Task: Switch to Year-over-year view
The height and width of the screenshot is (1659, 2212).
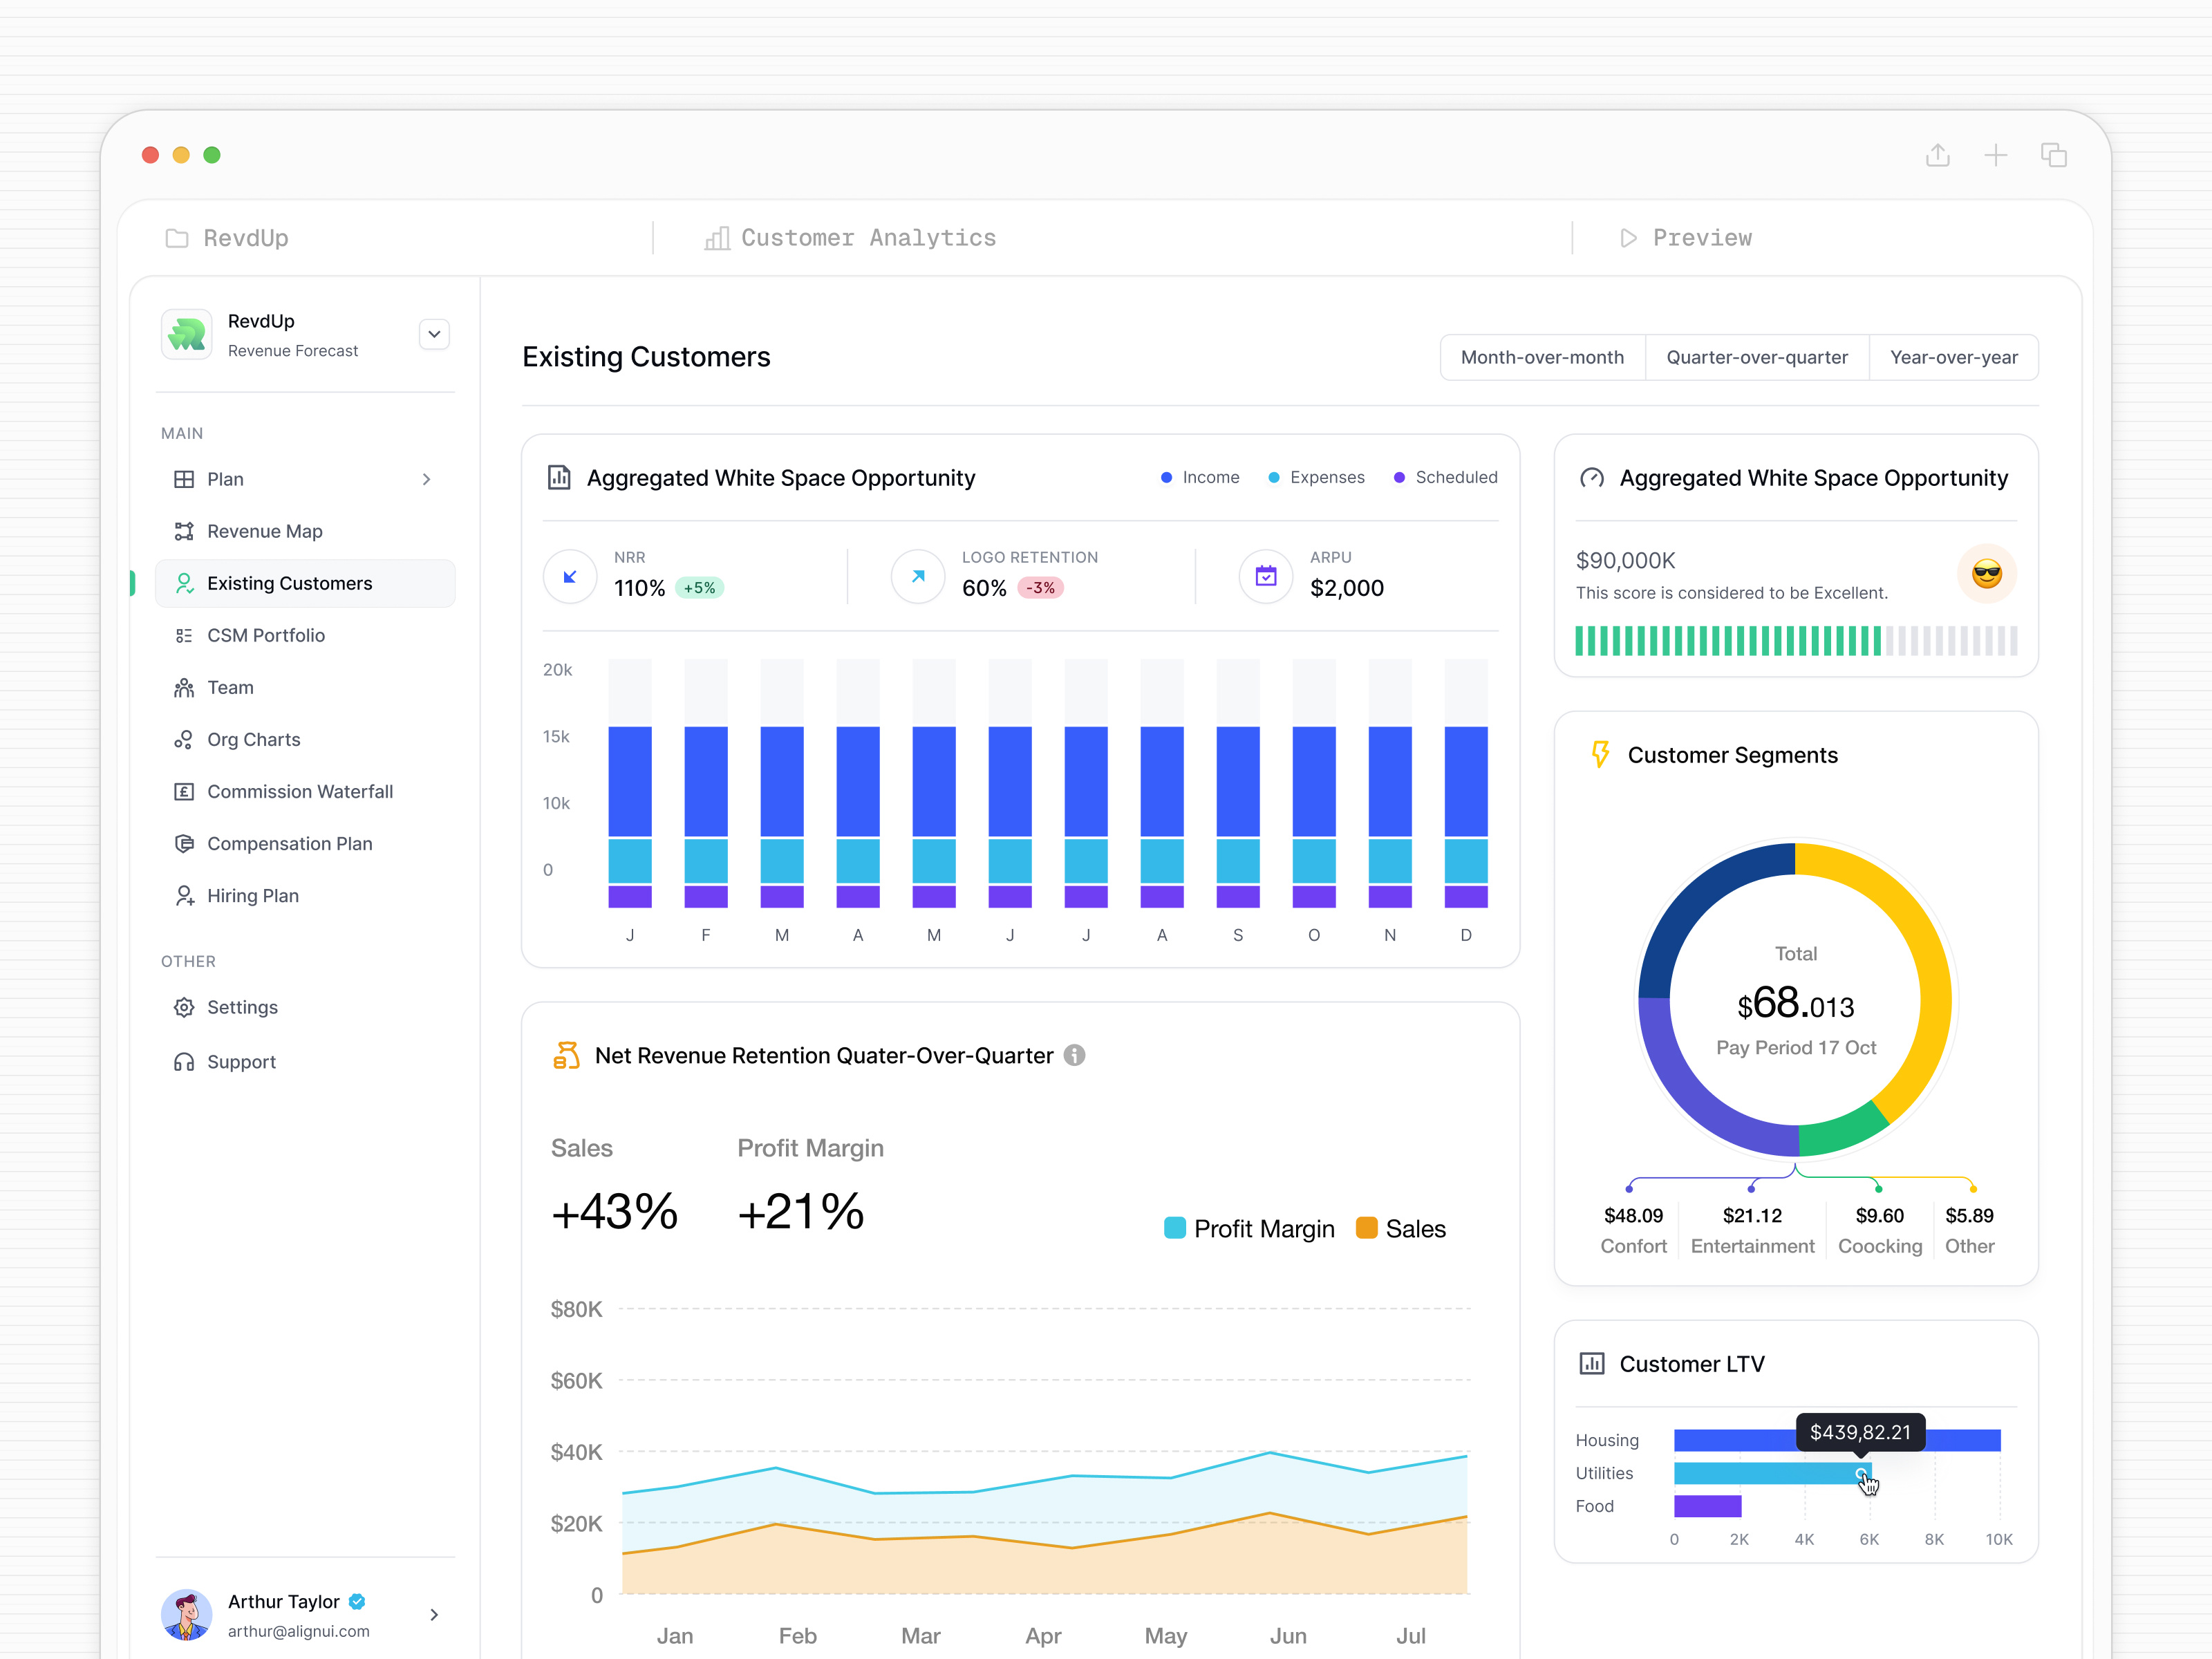Action: tap(1954, 357)
